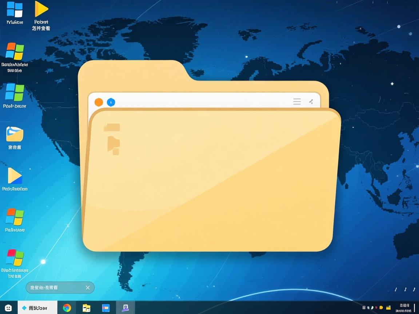The image size is (419, 314).
Task: Click the notification pill text above taskbar
Action: pos(44,287)
